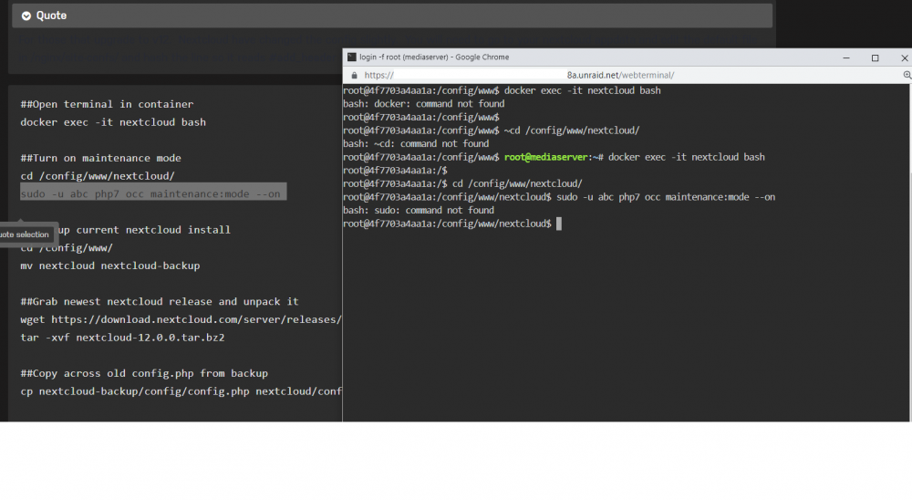This screenshot has width=912, height=500.
Task: Click the 'Quote selection' tooltip button
Action: click(25, 234)
